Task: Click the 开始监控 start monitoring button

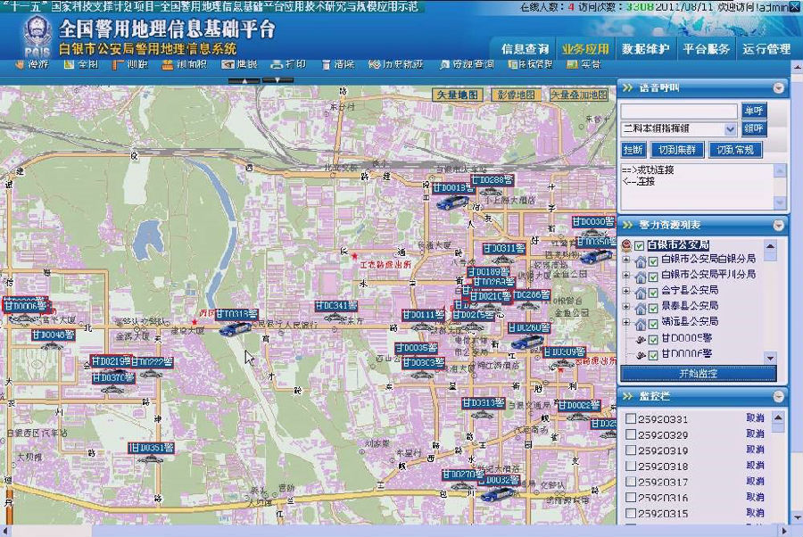Action: 698,374
